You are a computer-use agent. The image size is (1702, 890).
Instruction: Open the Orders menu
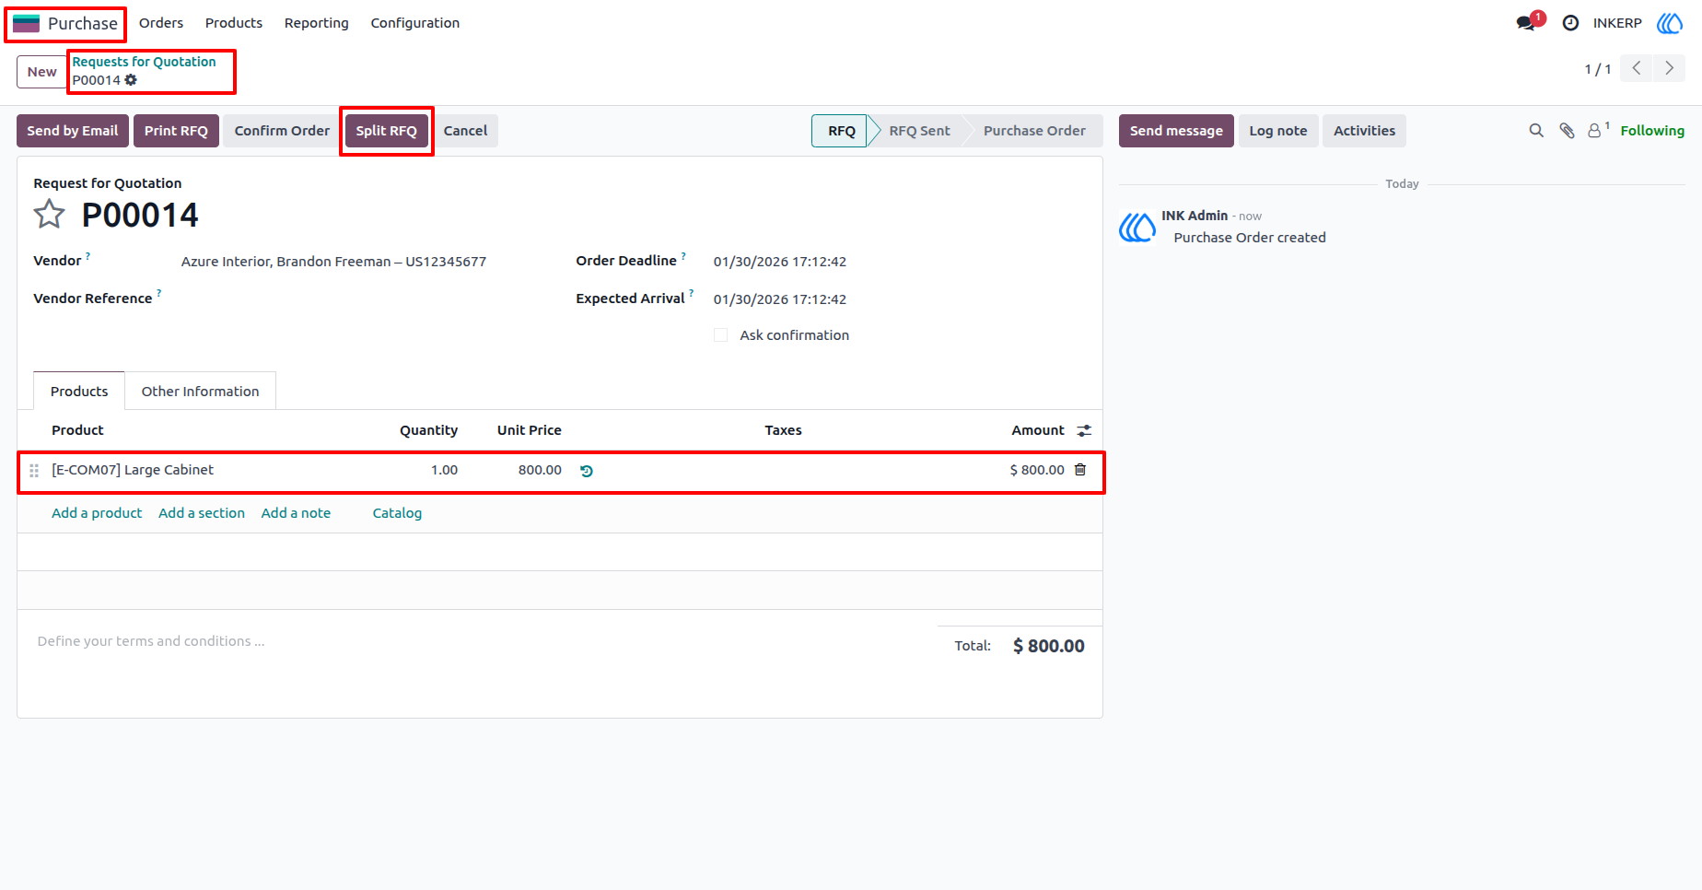point(161,23)
